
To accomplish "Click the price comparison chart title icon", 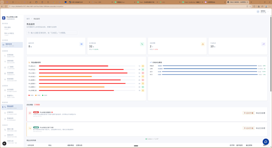I will pos(151,62).
